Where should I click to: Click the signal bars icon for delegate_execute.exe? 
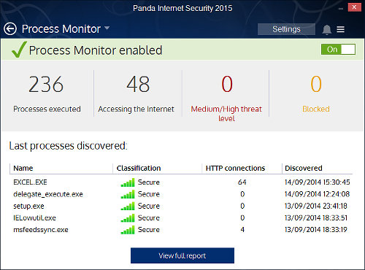tap(128, 194)
